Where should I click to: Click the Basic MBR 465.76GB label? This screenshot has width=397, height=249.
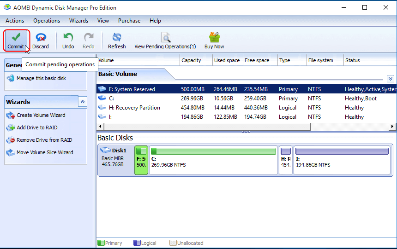113,162
